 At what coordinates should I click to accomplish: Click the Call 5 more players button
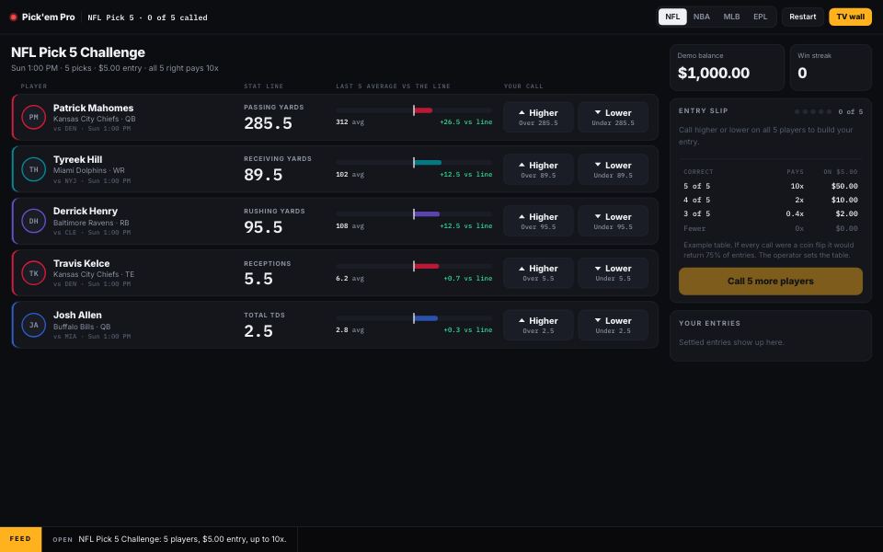(771, 282)
